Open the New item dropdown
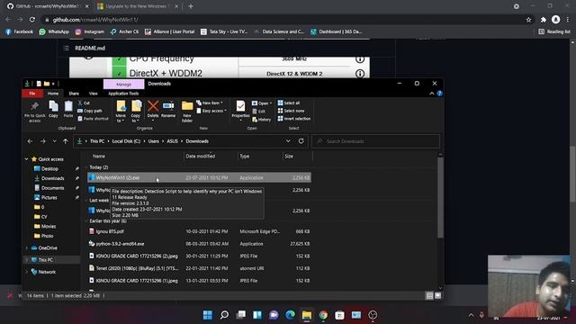This screenshot has height=324, width=576. click(210, 103)
